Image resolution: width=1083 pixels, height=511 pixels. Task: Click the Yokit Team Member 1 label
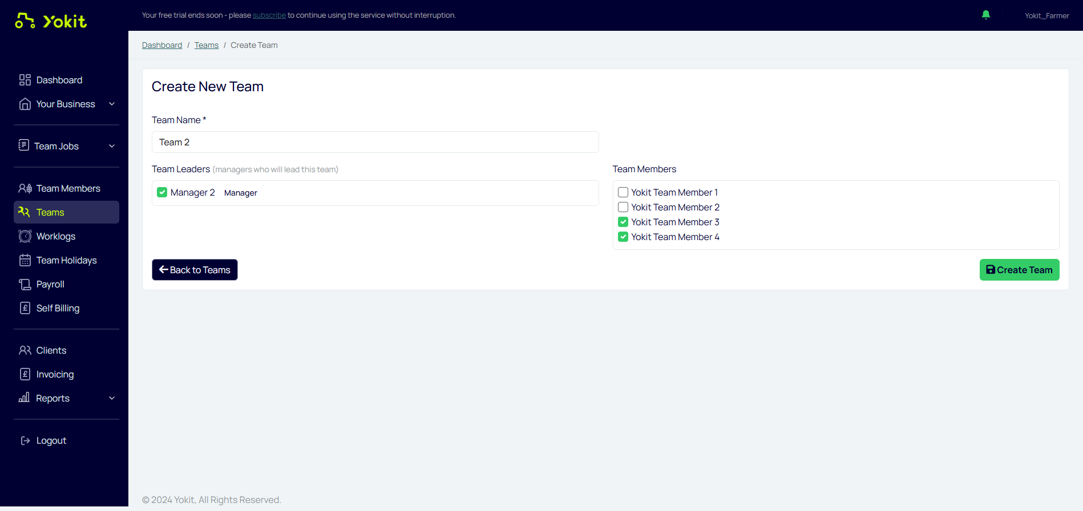tap(674, 192)
